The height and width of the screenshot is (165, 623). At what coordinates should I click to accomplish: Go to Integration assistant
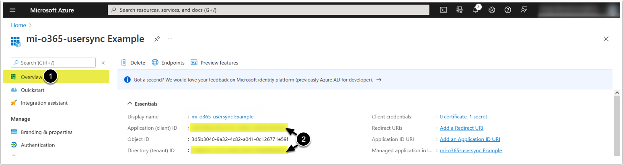pos(44,103)
